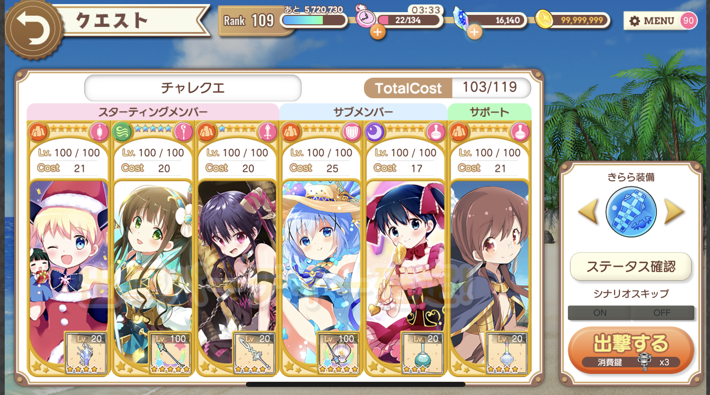This screenshot has width=710, height=395.
Task: Select the スターティングメンバー header
Action: click(153, 112)
